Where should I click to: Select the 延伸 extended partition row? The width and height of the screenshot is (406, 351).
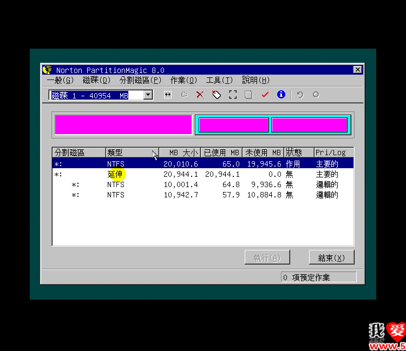tap(203, 174)
